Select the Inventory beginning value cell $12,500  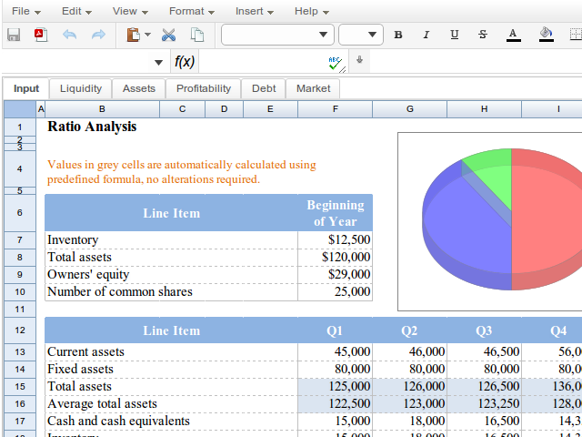coord(335,239)
